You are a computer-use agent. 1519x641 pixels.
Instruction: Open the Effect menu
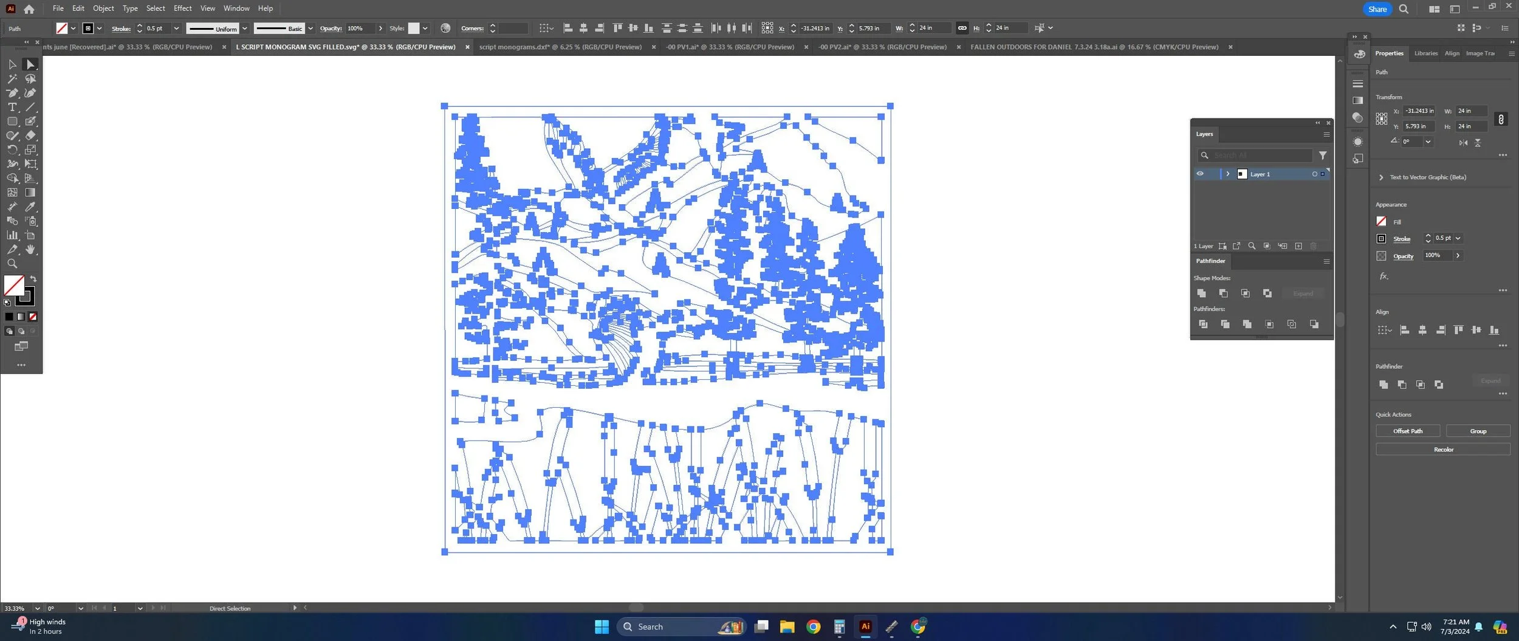(182, 9)
